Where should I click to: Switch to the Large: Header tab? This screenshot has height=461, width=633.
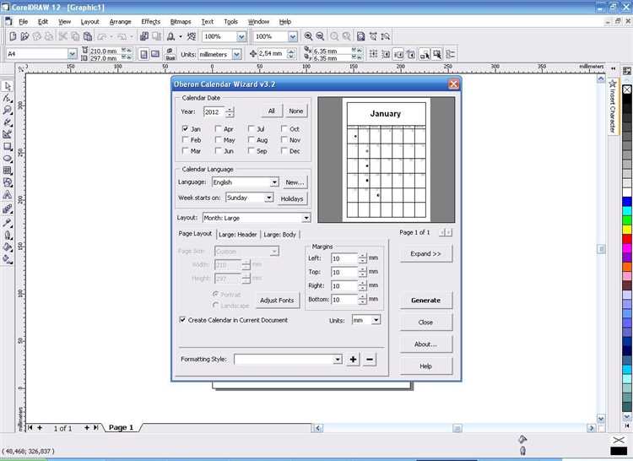237,234
